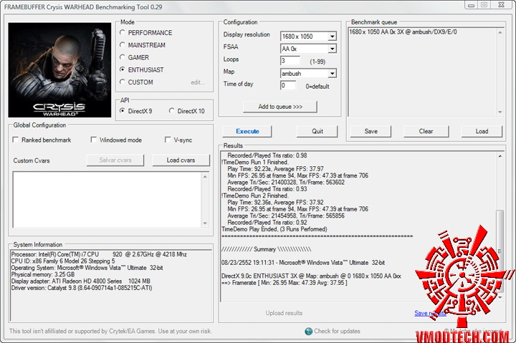Click the globe icon beside Check for updates

(x=309, y=331)
